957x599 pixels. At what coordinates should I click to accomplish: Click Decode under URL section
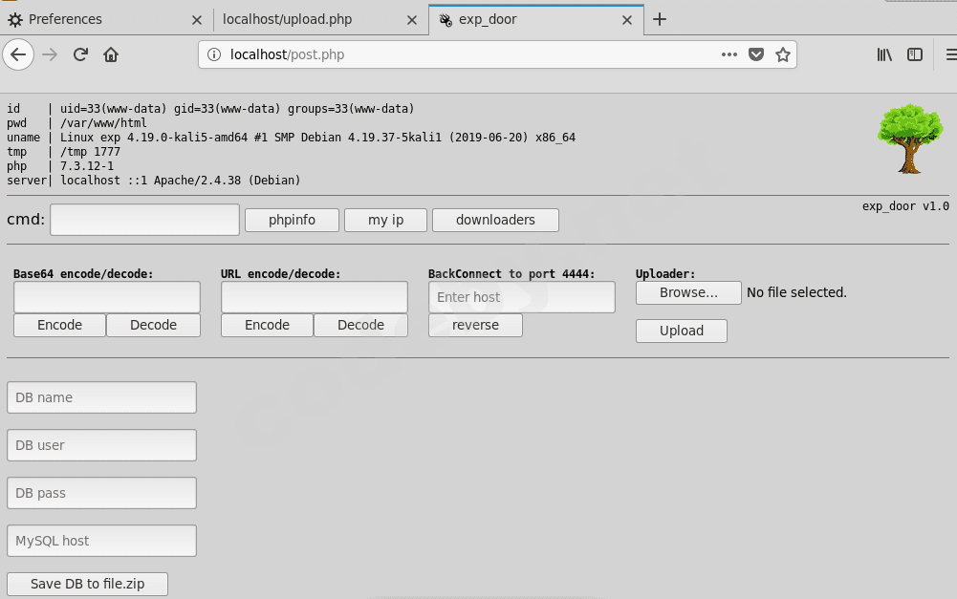click(x=360, y=325)
